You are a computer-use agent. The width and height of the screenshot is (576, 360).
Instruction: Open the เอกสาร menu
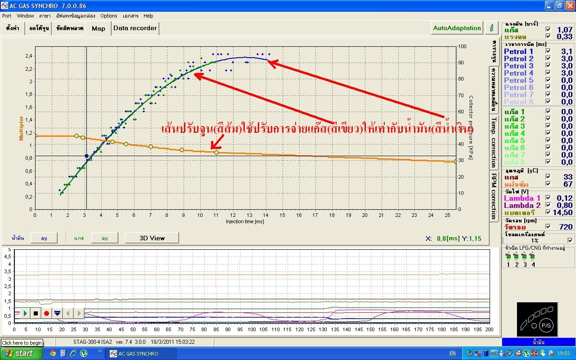130,16
